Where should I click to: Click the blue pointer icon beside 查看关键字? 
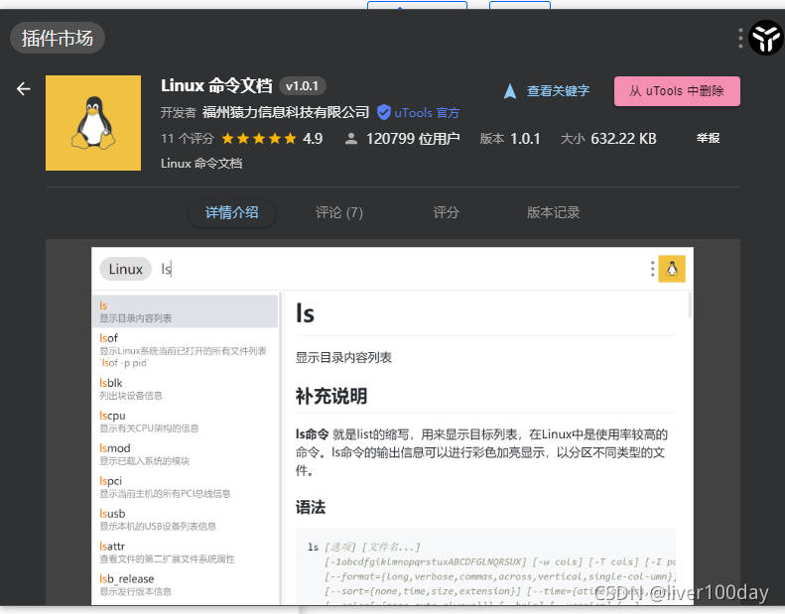pos(510,91)
